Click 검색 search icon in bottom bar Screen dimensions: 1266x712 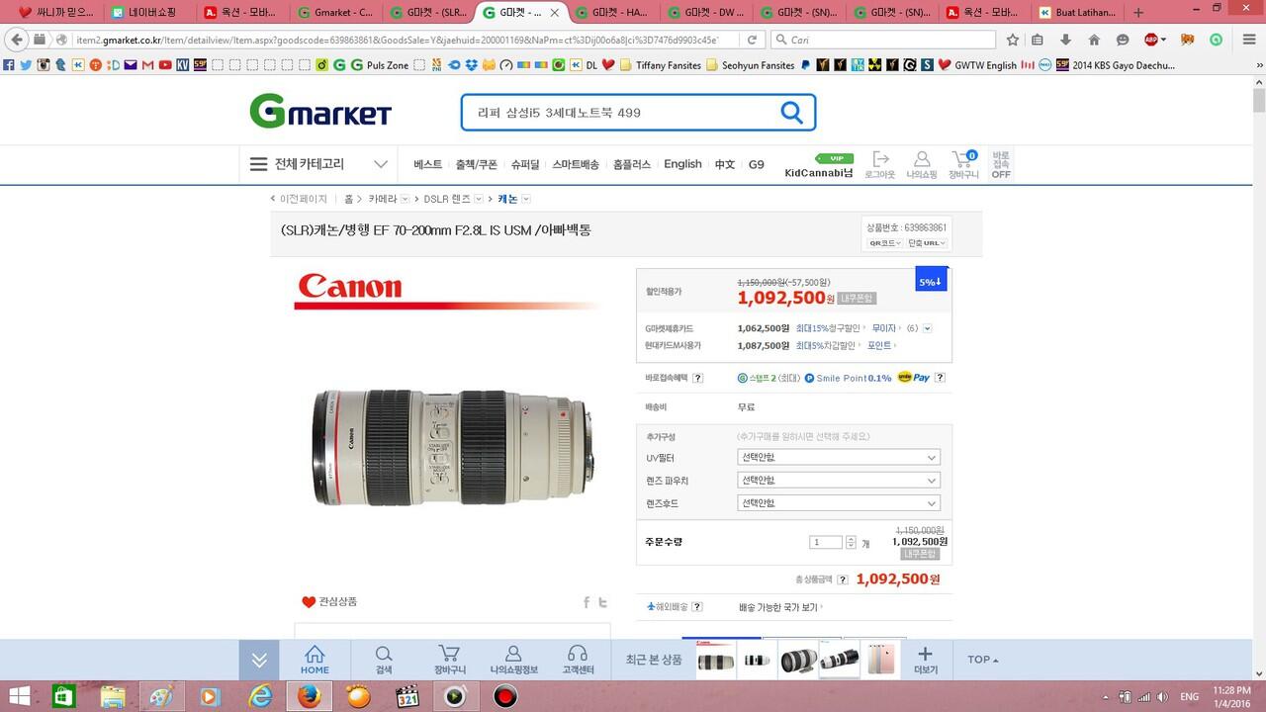384,661
